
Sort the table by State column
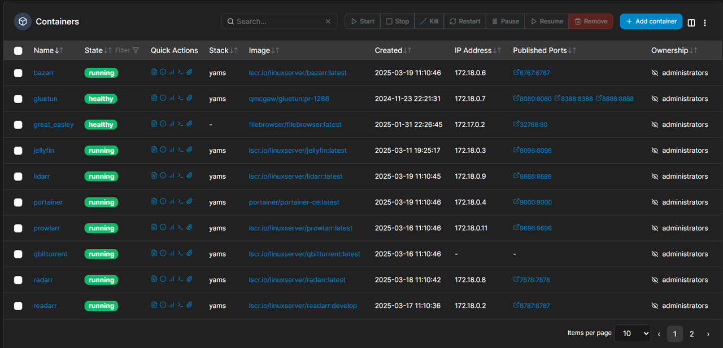[x=98, y=50]
